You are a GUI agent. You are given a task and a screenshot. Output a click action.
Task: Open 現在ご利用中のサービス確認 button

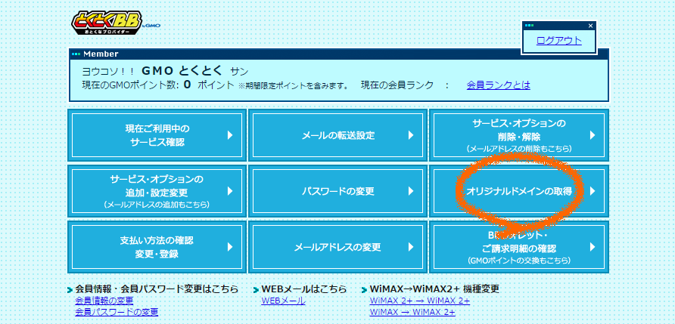[157, 135]
